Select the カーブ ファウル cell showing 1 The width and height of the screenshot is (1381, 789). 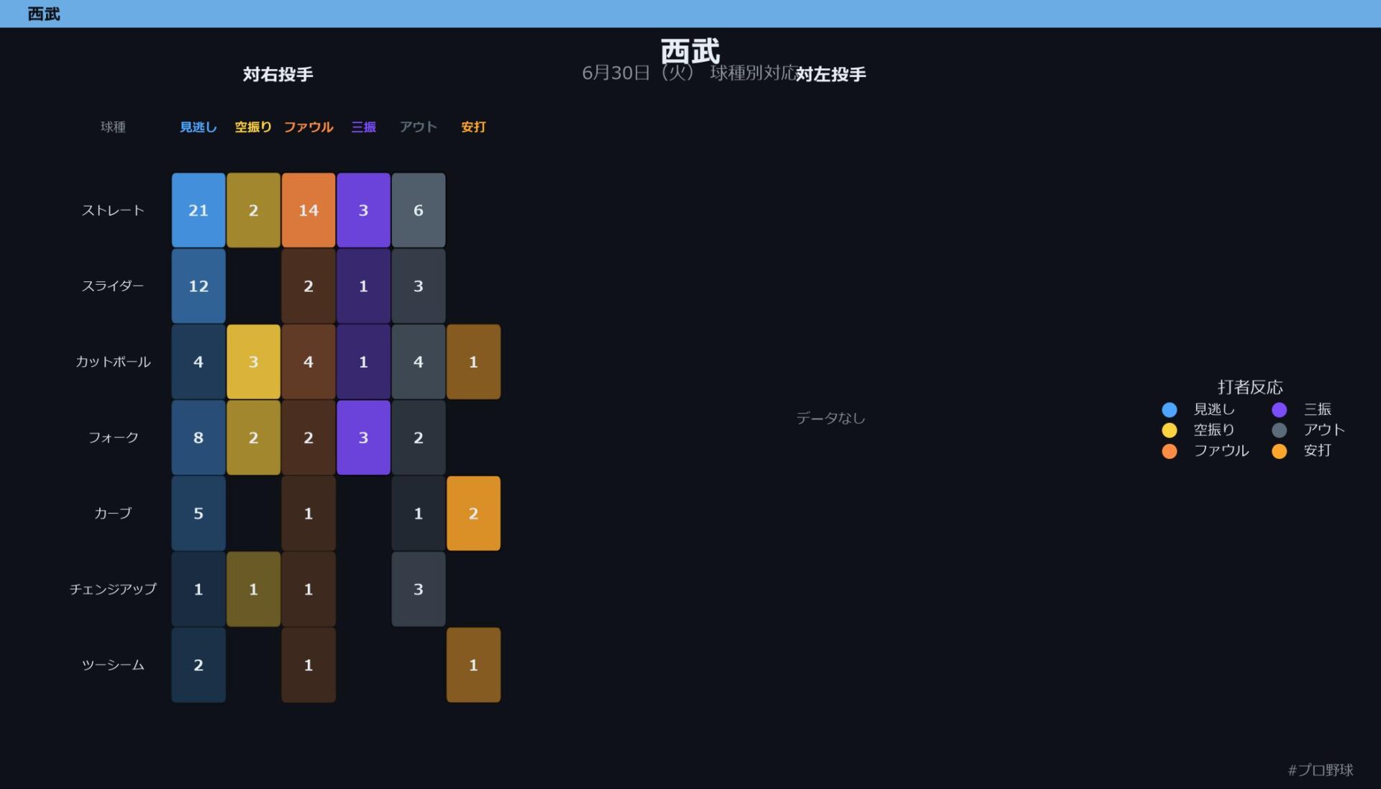pyautogui.click(x=309, y=513)
